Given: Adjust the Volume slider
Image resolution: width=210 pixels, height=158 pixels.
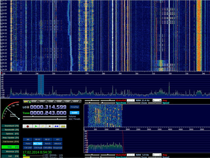Looking at the screenshot, I should coord(45,117).
